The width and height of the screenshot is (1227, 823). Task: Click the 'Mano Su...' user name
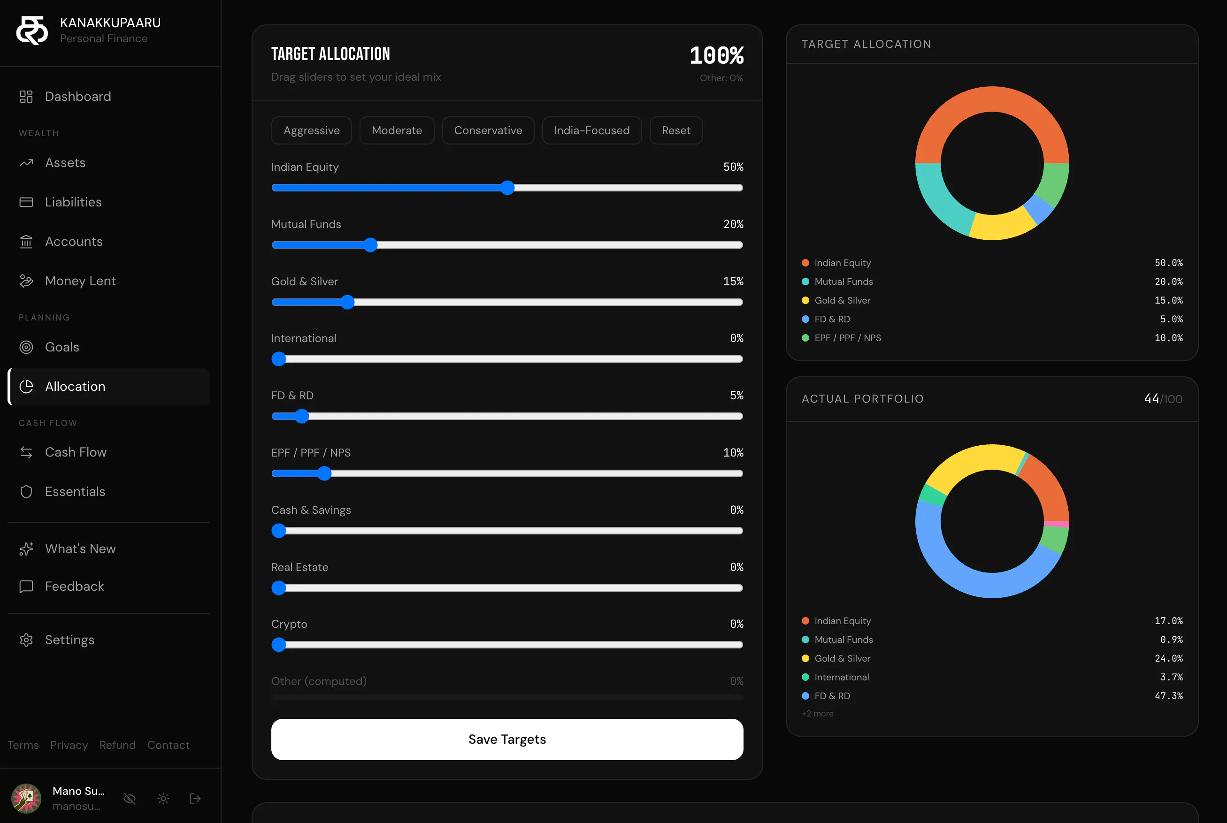click(x=79, y=791)
